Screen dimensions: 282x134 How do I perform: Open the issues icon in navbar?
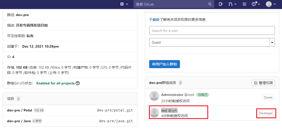pyautogui.click(x=221, y=4)
